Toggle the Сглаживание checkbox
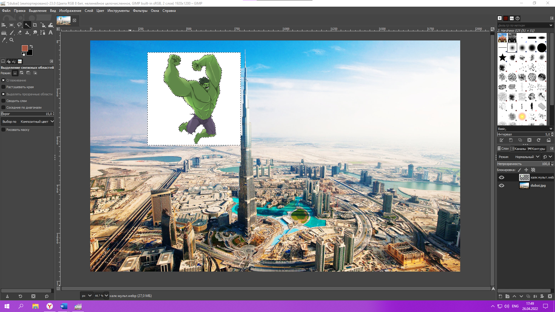Image resolution: width=555 pixels, height=312 pixels. pos(3,80)
